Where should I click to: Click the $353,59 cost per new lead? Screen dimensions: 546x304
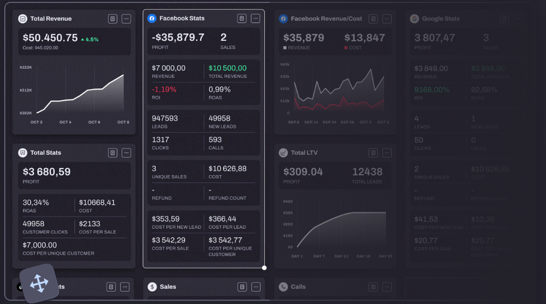click(x=166, y=219)
